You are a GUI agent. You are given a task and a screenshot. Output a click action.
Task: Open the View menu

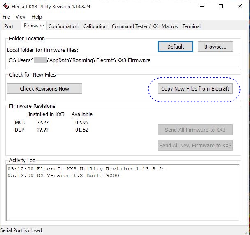(x=21, y=17)
